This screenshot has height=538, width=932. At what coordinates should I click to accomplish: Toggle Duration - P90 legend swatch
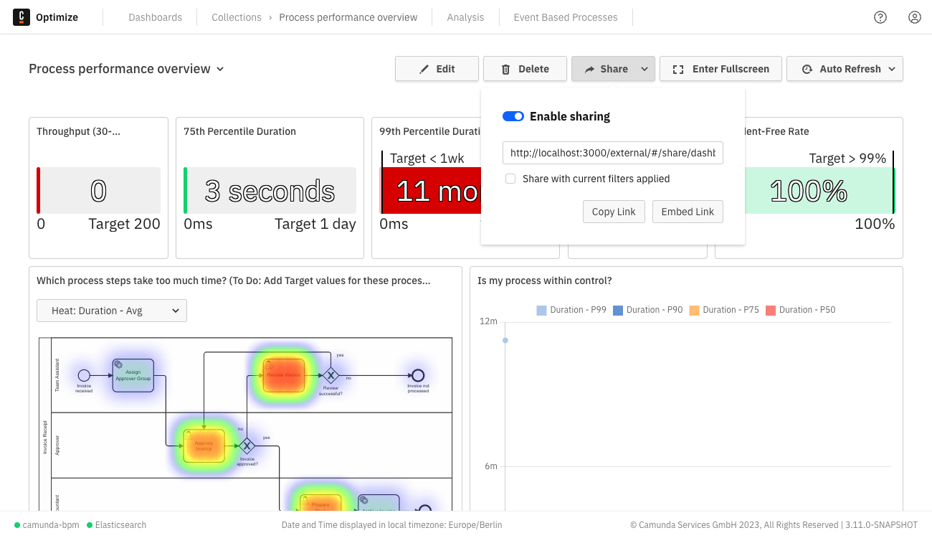[x=618, y=311]
